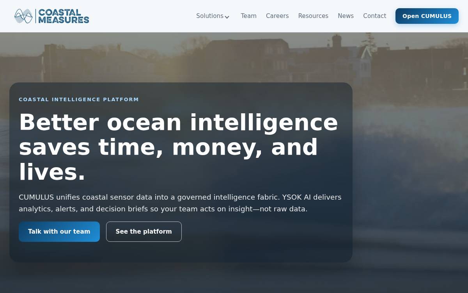Click the Better ocean intelligence headline
Image resolution: width=468 pixels, height=293 pixels.
(x=179, y=147)
